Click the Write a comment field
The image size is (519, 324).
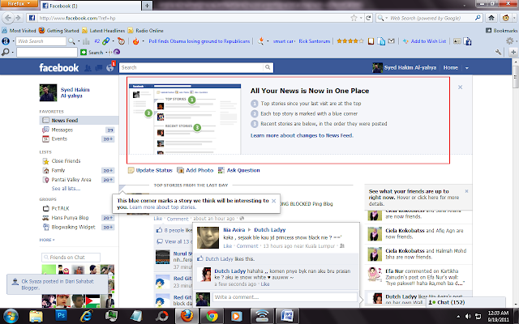(x=285, y=297)
